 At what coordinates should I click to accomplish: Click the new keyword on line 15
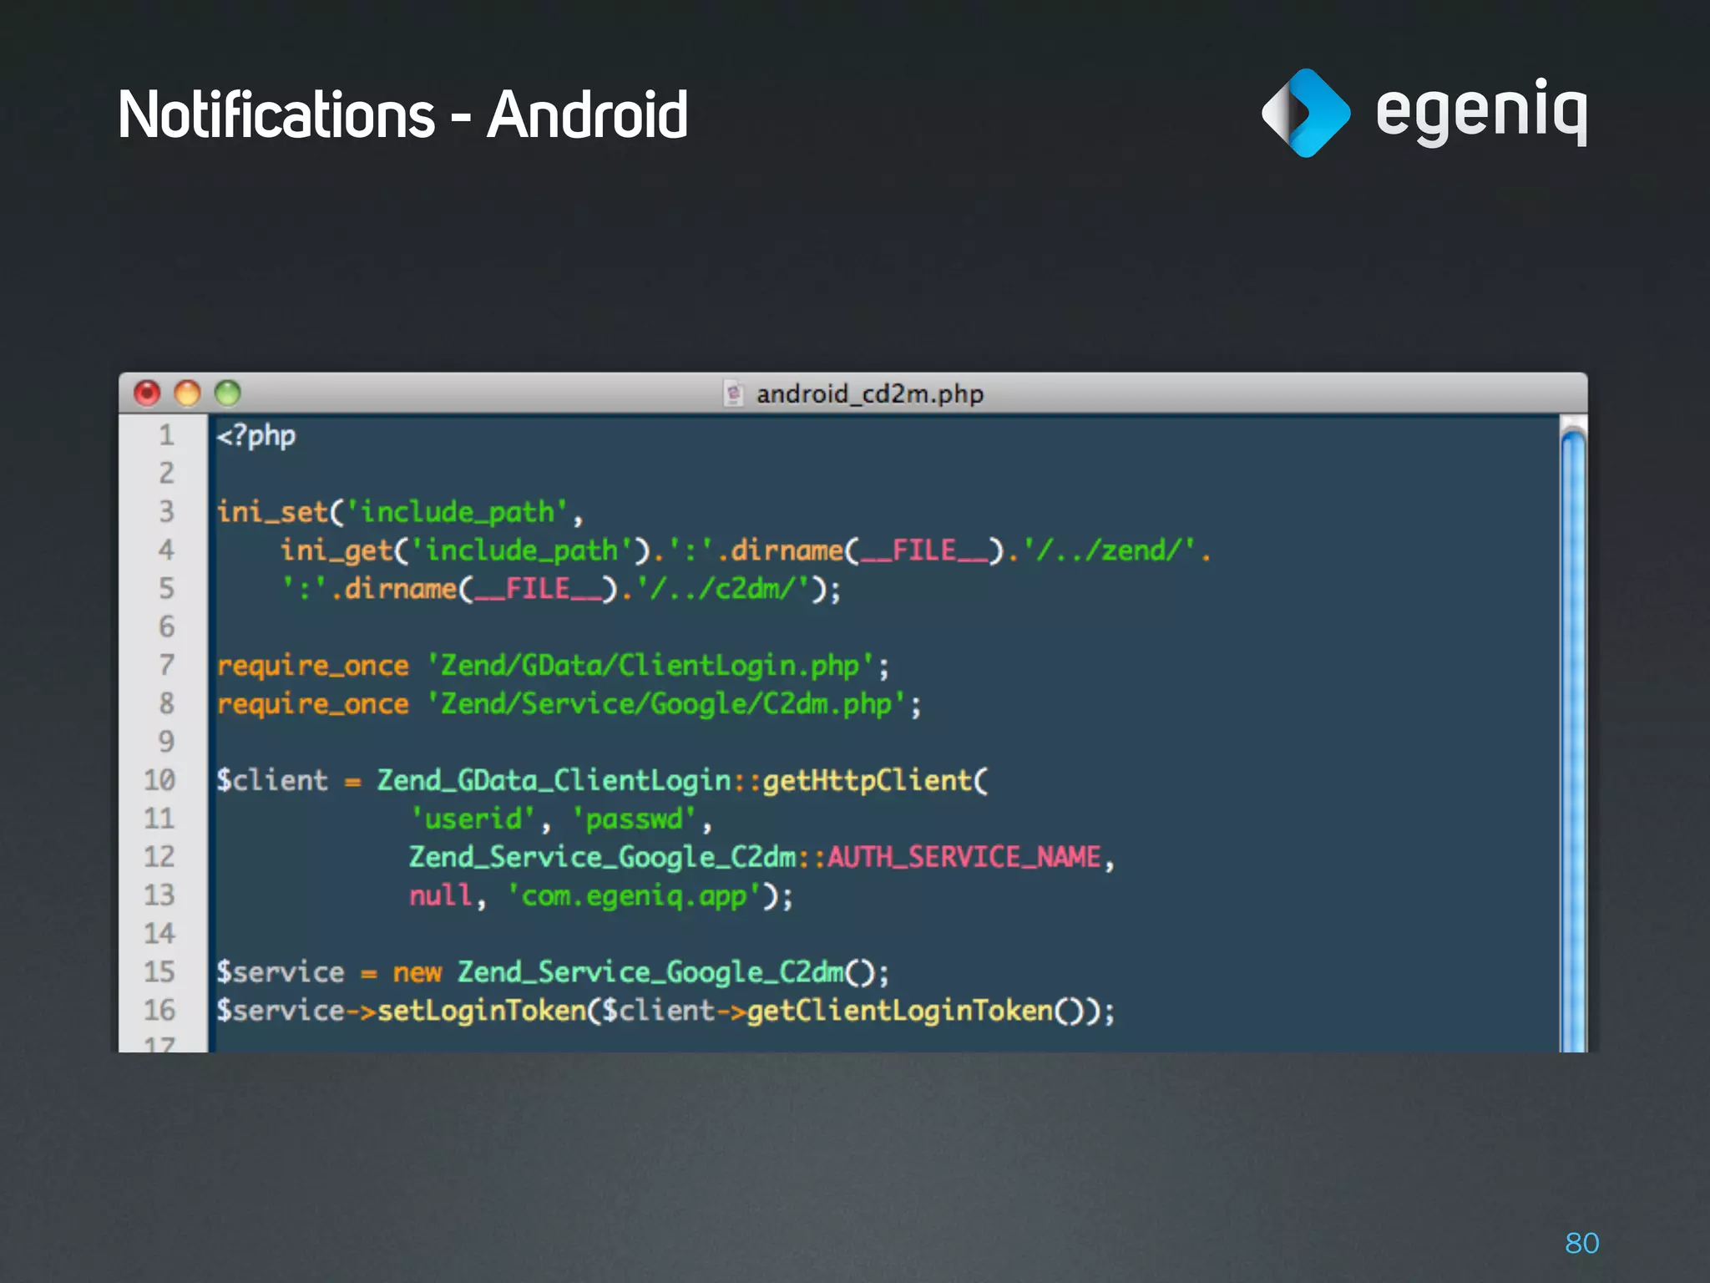pos(417,973)
